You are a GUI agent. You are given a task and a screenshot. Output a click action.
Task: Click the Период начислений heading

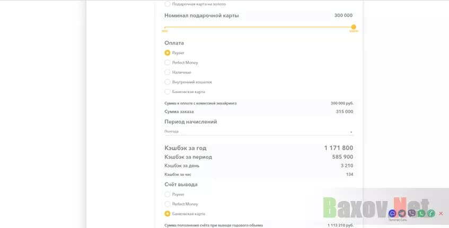(191, 122)
